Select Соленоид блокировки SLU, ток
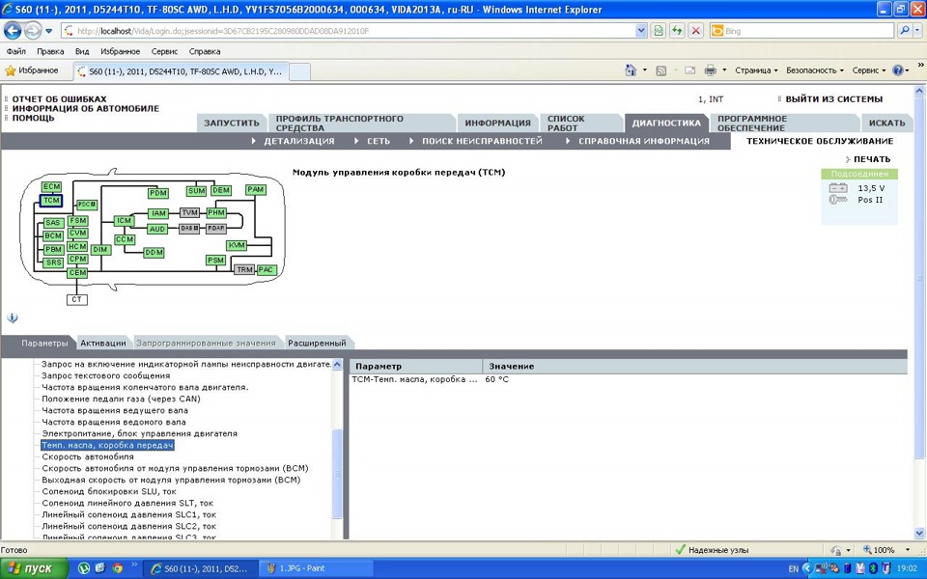This screenshot has width=927, height=579. pyautogui.click(x=109, y=491)
